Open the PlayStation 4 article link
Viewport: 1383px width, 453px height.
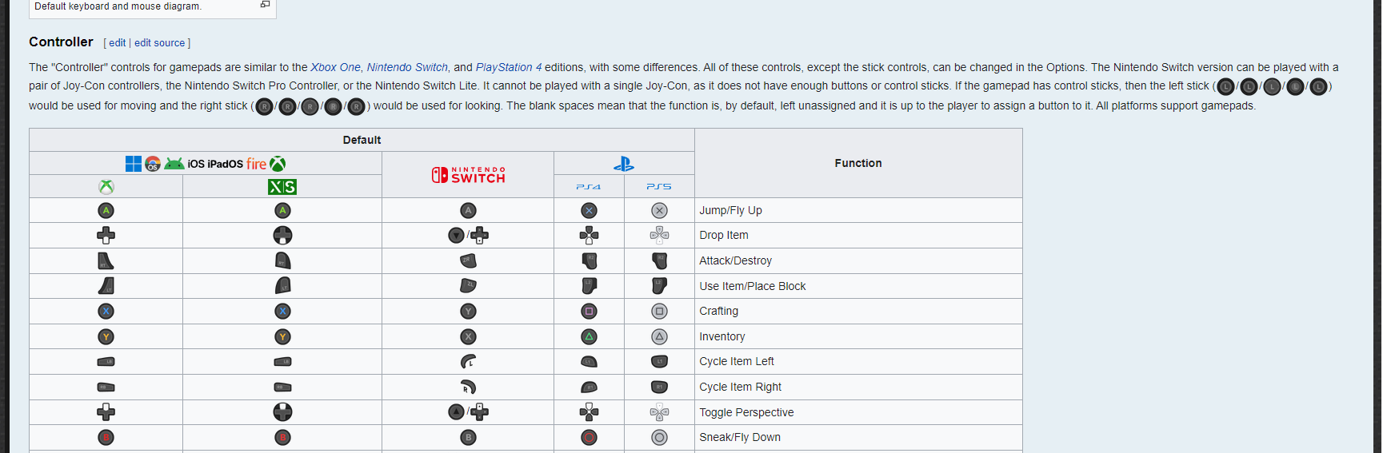tap(508, 68)
